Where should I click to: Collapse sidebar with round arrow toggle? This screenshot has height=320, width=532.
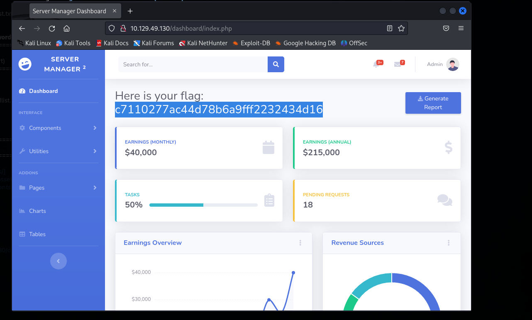pyautogui.click(x=59, y=261)
